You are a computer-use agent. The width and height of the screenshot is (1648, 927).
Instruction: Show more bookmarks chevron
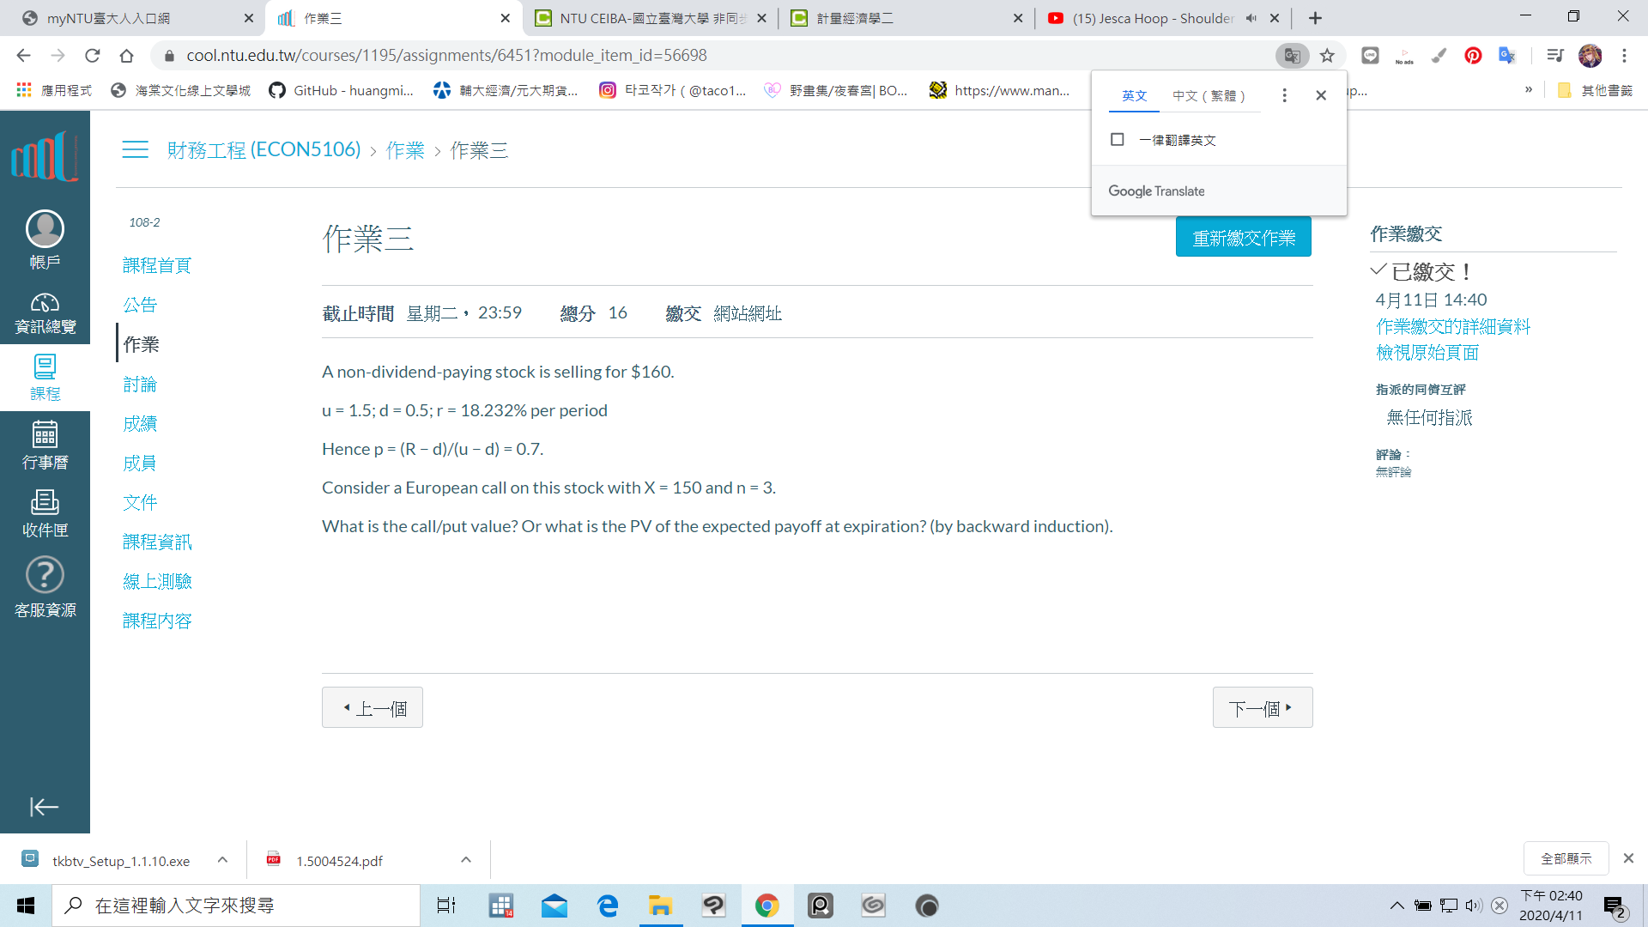click(1529, 89)
